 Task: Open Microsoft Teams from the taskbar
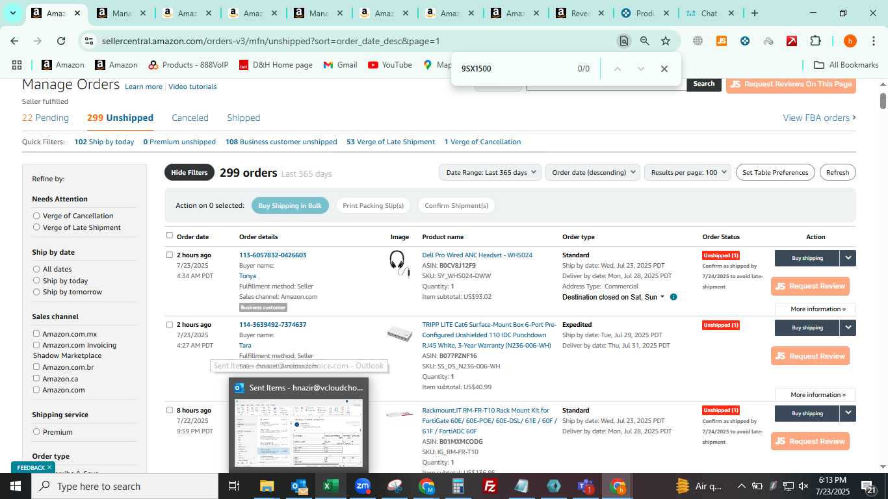(x=586, y=486)
